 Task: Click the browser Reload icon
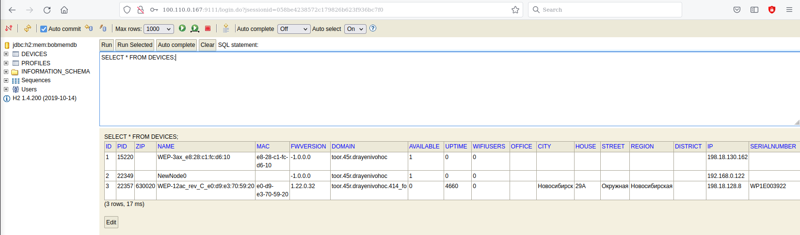pos(47,10)
